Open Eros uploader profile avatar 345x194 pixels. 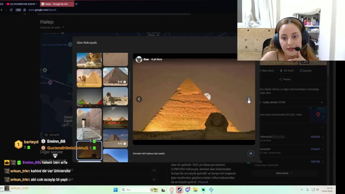point(139,59)
